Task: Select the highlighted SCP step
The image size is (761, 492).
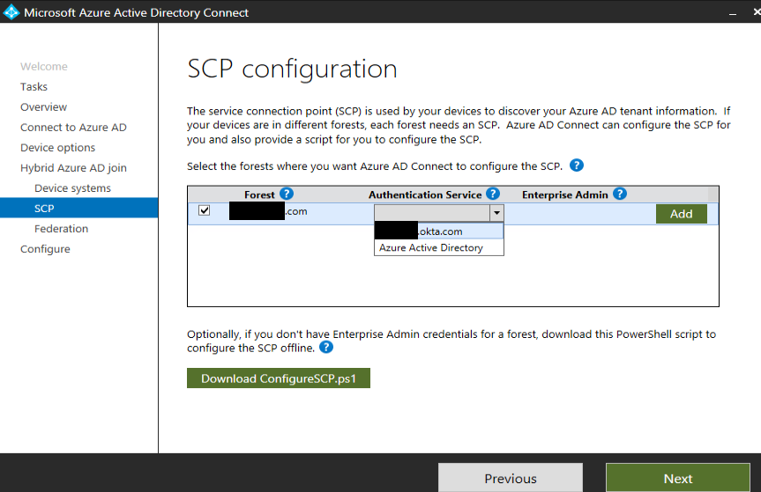Action: [78, 209]
